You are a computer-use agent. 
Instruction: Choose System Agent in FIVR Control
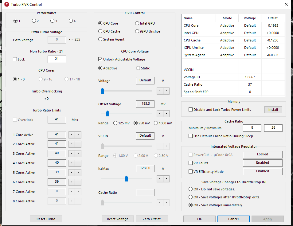click(x=111, y=39)
